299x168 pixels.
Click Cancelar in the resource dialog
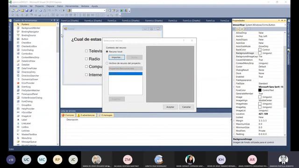coord(186,107)
